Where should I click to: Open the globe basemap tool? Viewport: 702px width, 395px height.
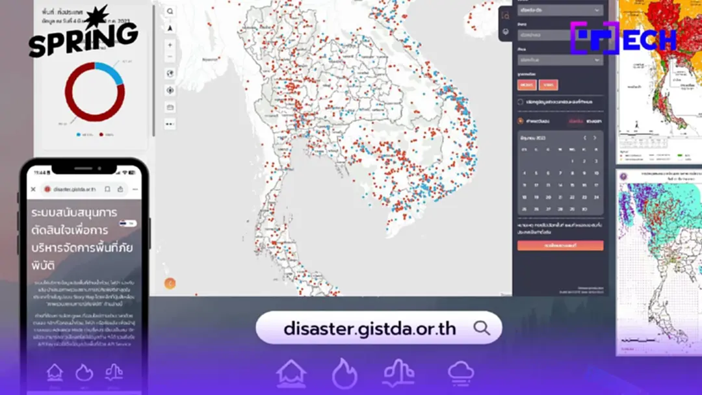(x=170, y=73)
